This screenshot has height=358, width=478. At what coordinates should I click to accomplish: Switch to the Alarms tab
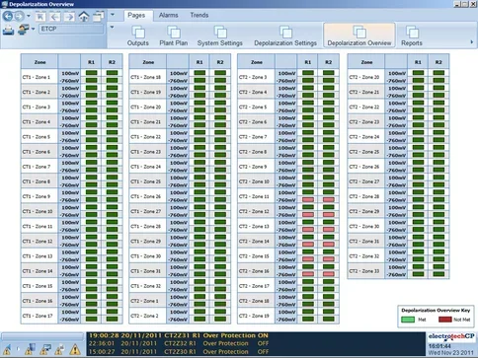pyautogui.click(x=168, y=15)
